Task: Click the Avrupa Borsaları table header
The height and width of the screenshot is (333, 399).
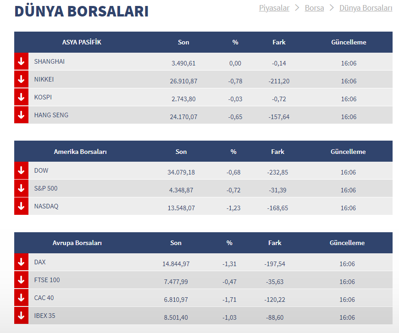Action: (77, 243)
